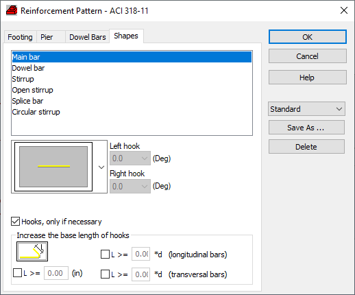Select 'Open stirrup' in the shapes list
This screenshot has height=295, width=355.
132,90
